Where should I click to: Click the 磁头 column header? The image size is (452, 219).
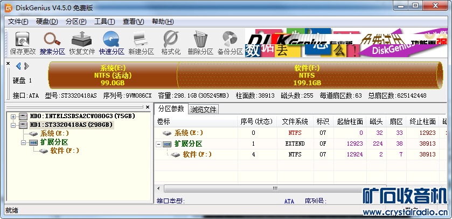(376, 122)
